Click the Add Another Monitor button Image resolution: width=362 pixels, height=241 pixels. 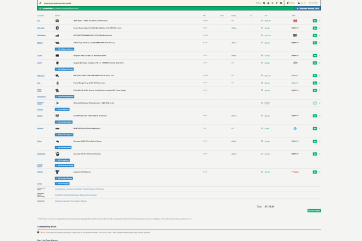[64, 122]
